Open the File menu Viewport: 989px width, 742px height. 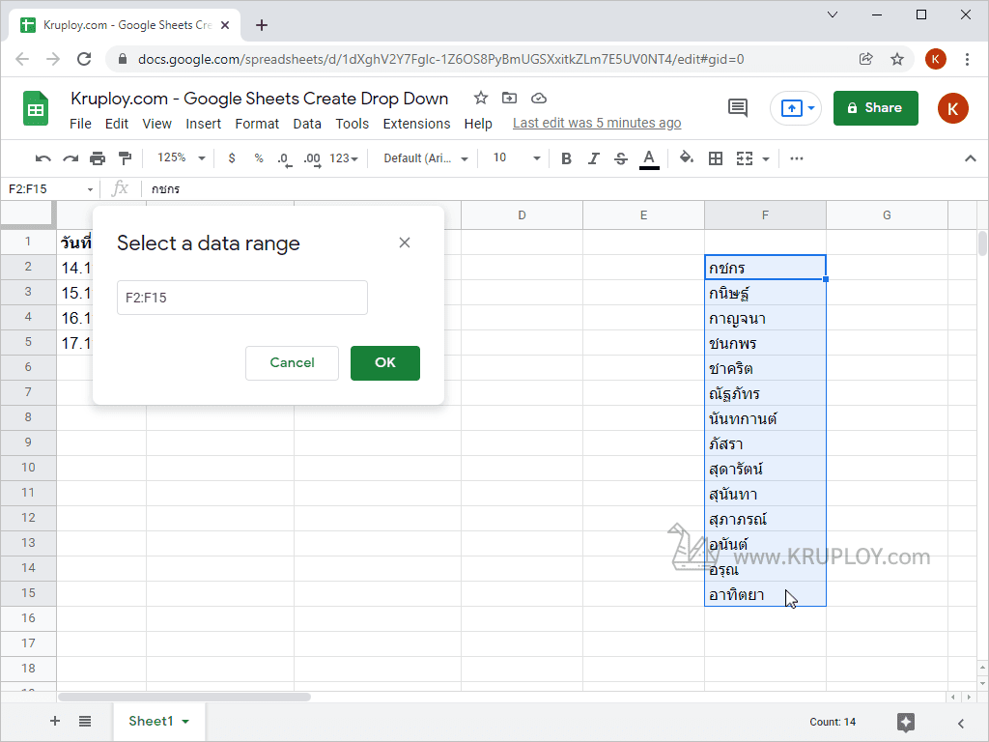[x=80, y=124]
